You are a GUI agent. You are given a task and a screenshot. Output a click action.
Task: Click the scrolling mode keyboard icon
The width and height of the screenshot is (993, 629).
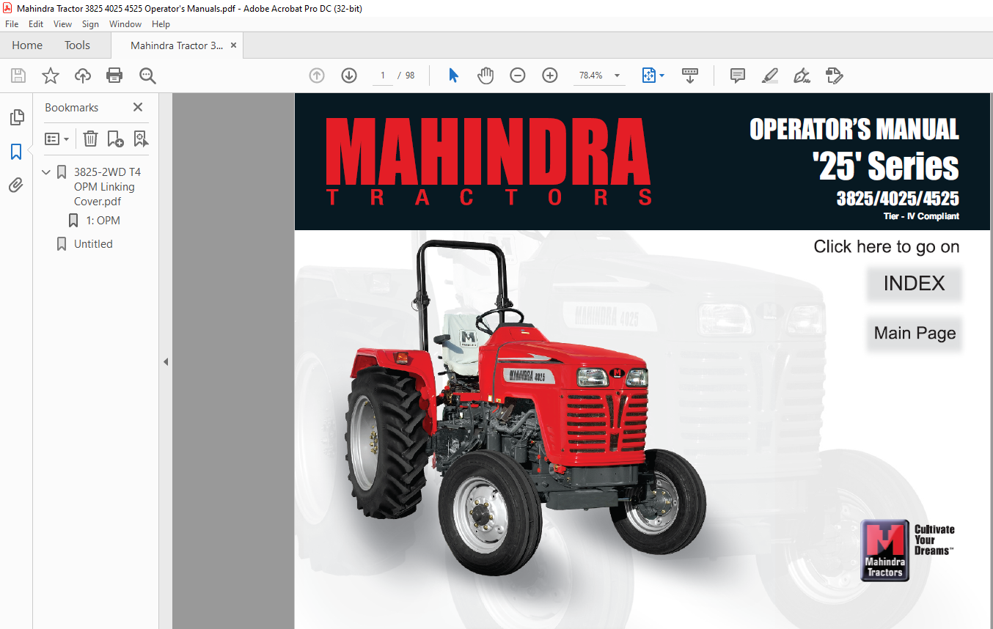[x=690, y=76]
